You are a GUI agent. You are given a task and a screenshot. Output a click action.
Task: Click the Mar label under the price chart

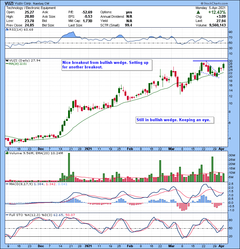coord(171,149)
